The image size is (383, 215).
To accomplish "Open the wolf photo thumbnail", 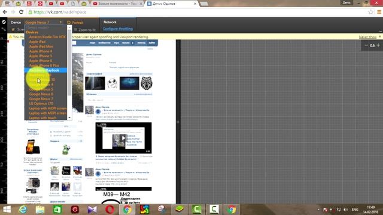I will (147, 83).
